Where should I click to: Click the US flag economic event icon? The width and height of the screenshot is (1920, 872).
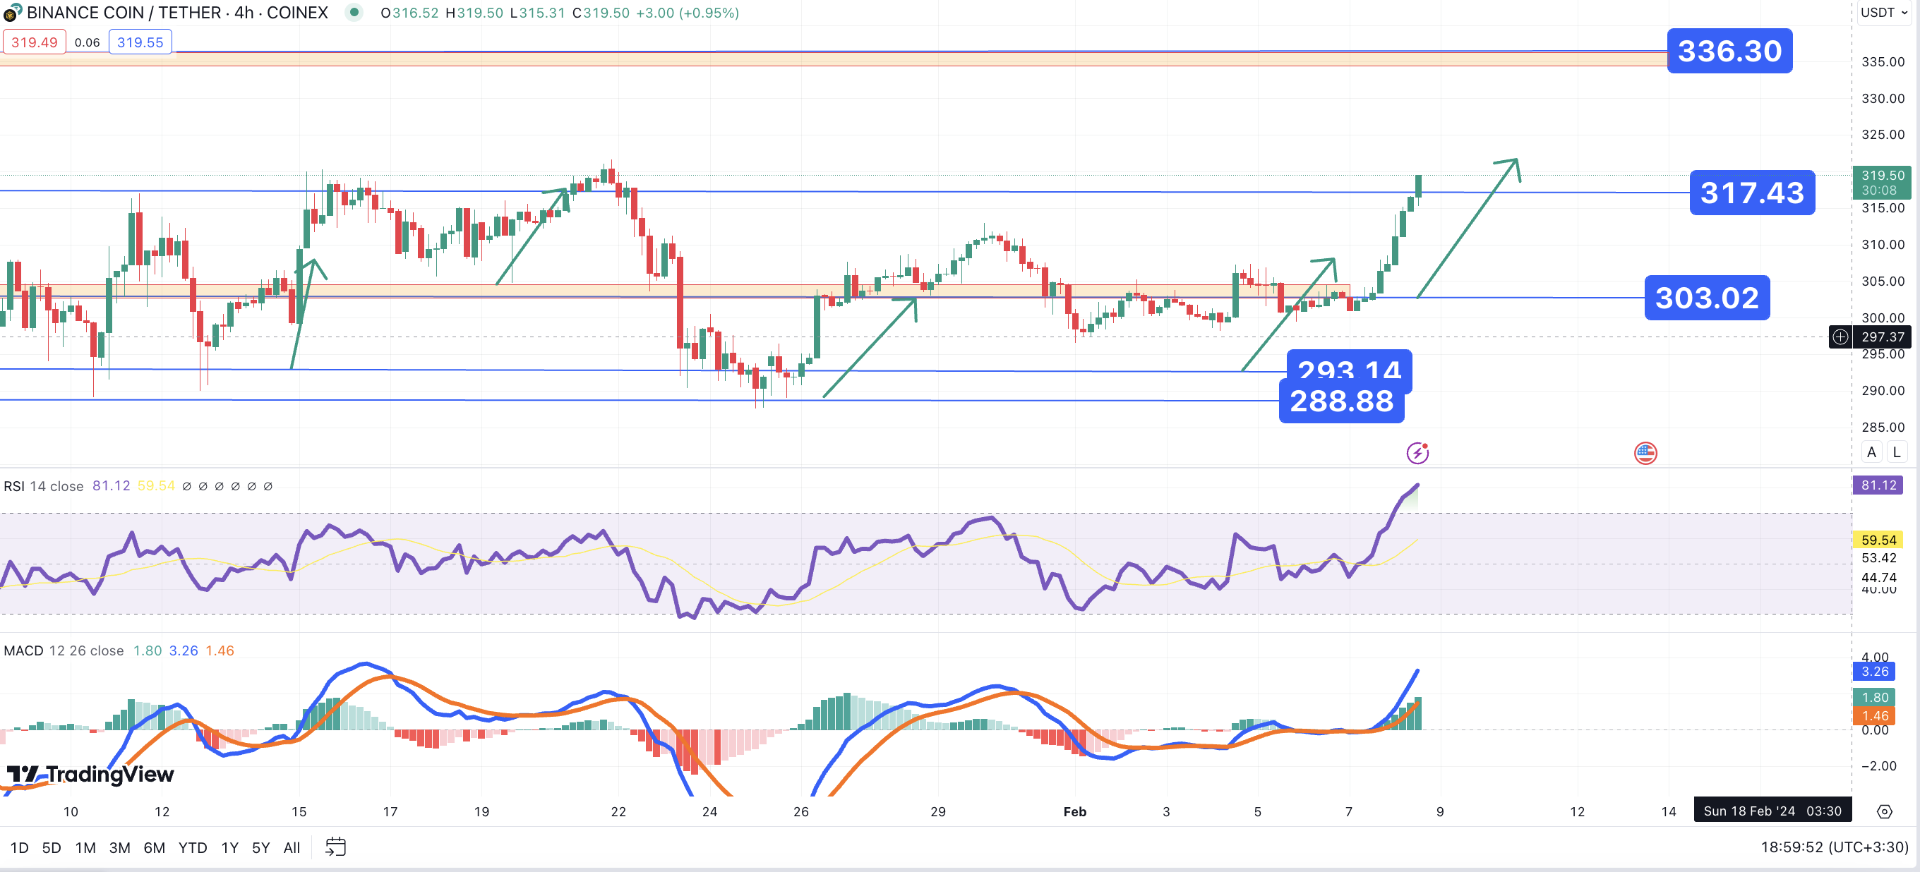[1645, 452]
